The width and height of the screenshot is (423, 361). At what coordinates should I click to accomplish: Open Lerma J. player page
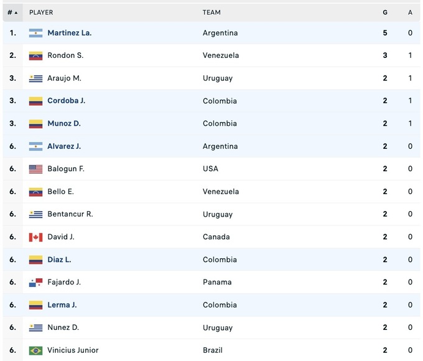(62, 305)
